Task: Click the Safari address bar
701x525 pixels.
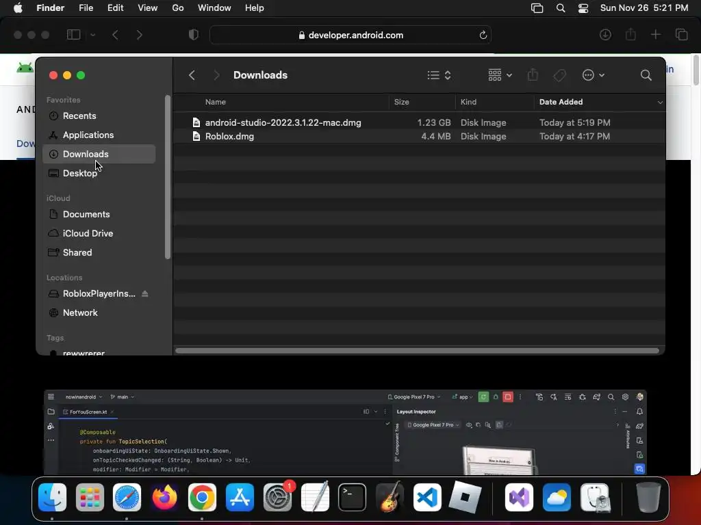Action: (350, 35)
